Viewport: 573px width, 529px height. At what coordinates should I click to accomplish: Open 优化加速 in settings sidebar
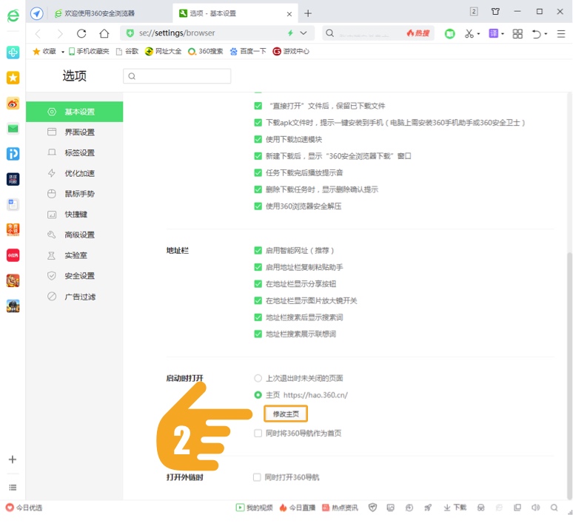click(75, 173)
